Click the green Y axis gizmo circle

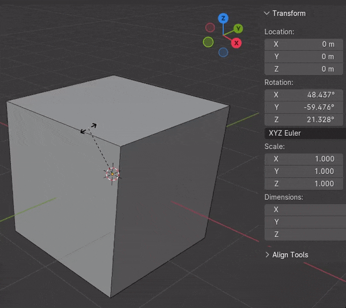[238, 28]
